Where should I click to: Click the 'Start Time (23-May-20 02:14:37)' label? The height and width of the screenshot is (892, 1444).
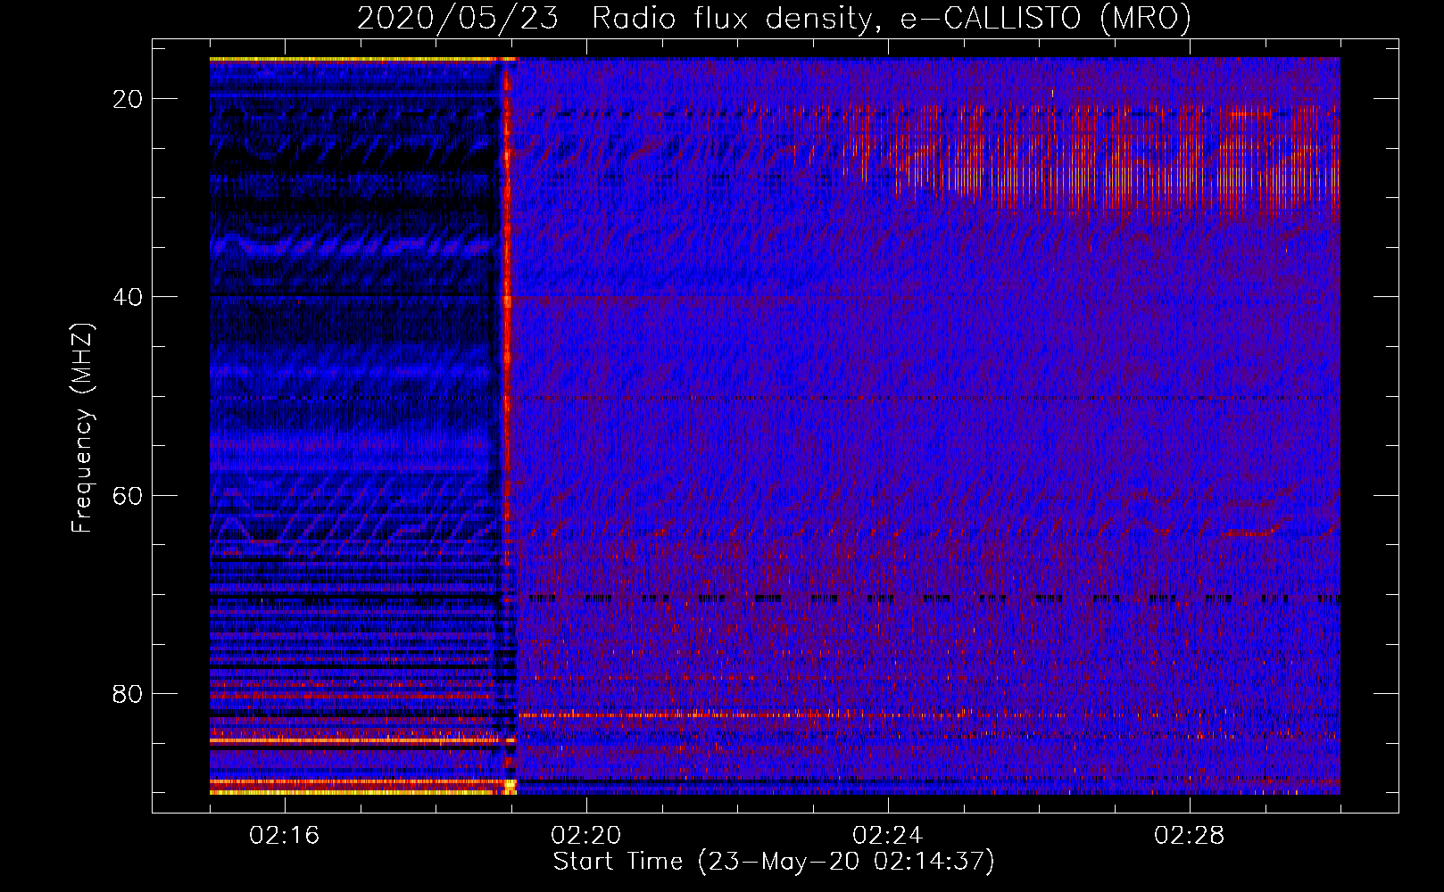(774, 862)
